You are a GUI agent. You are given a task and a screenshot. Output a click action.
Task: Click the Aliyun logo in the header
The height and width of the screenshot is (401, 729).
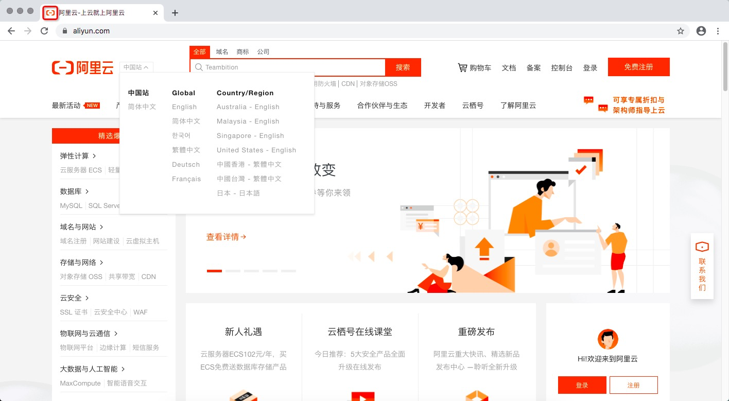coord(82,67)
